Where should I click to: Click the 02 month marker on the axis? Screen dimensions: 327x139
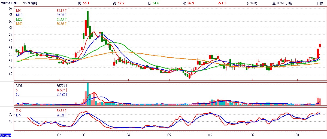59,135
